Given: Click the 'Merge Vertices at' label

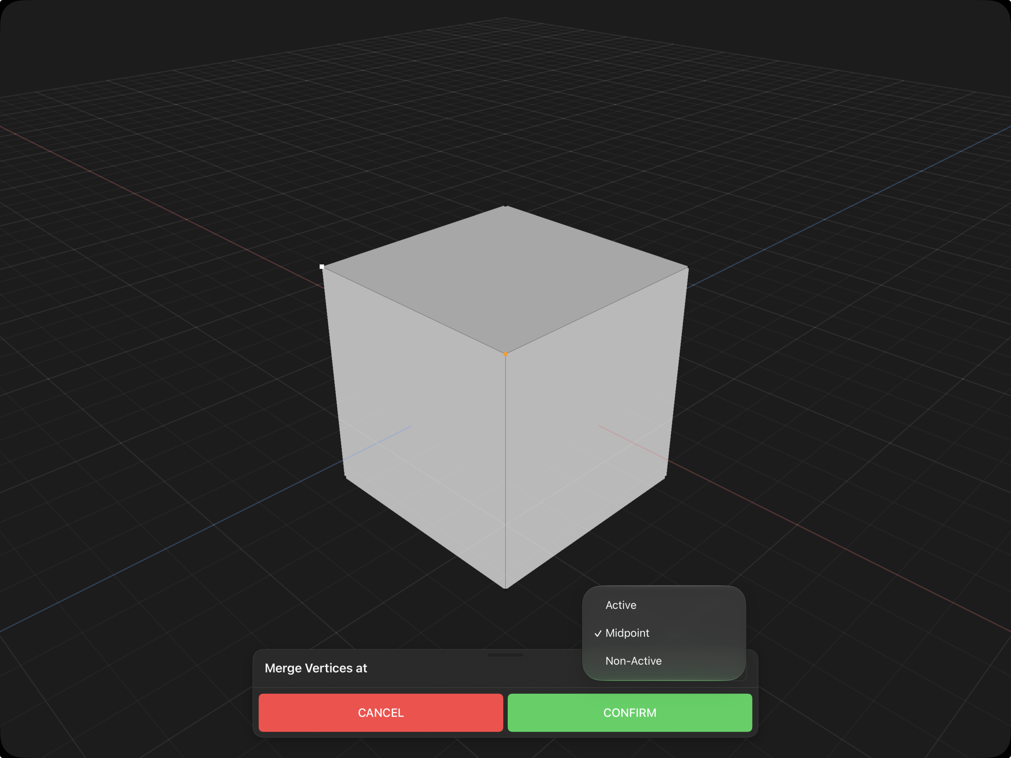Looking at the screenshot, I should [x=316, y=668].
